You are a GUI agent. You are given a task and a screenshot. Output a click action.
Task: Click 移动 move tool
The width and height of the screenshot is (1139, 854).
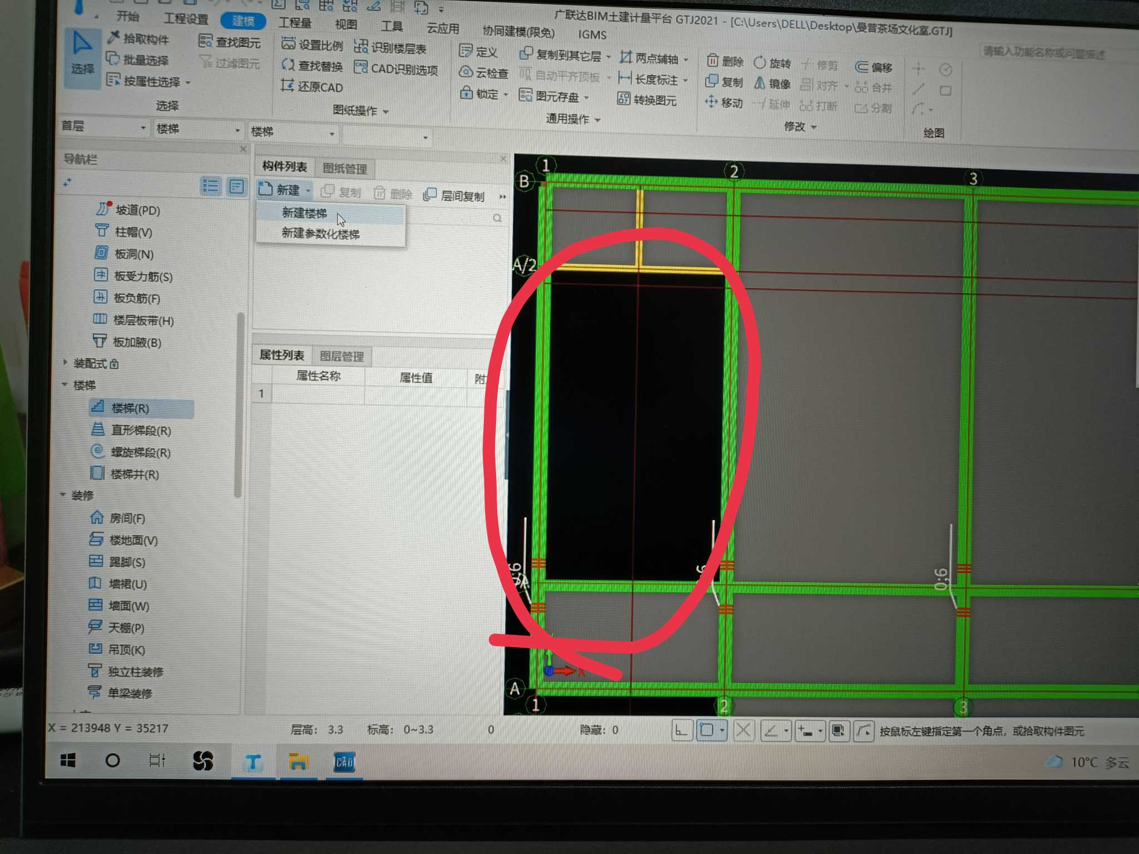point(724,102)
